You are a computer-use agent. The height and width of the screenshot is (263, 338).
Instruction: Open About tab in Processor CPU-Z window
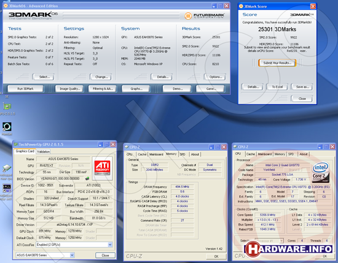coord(304,154)
